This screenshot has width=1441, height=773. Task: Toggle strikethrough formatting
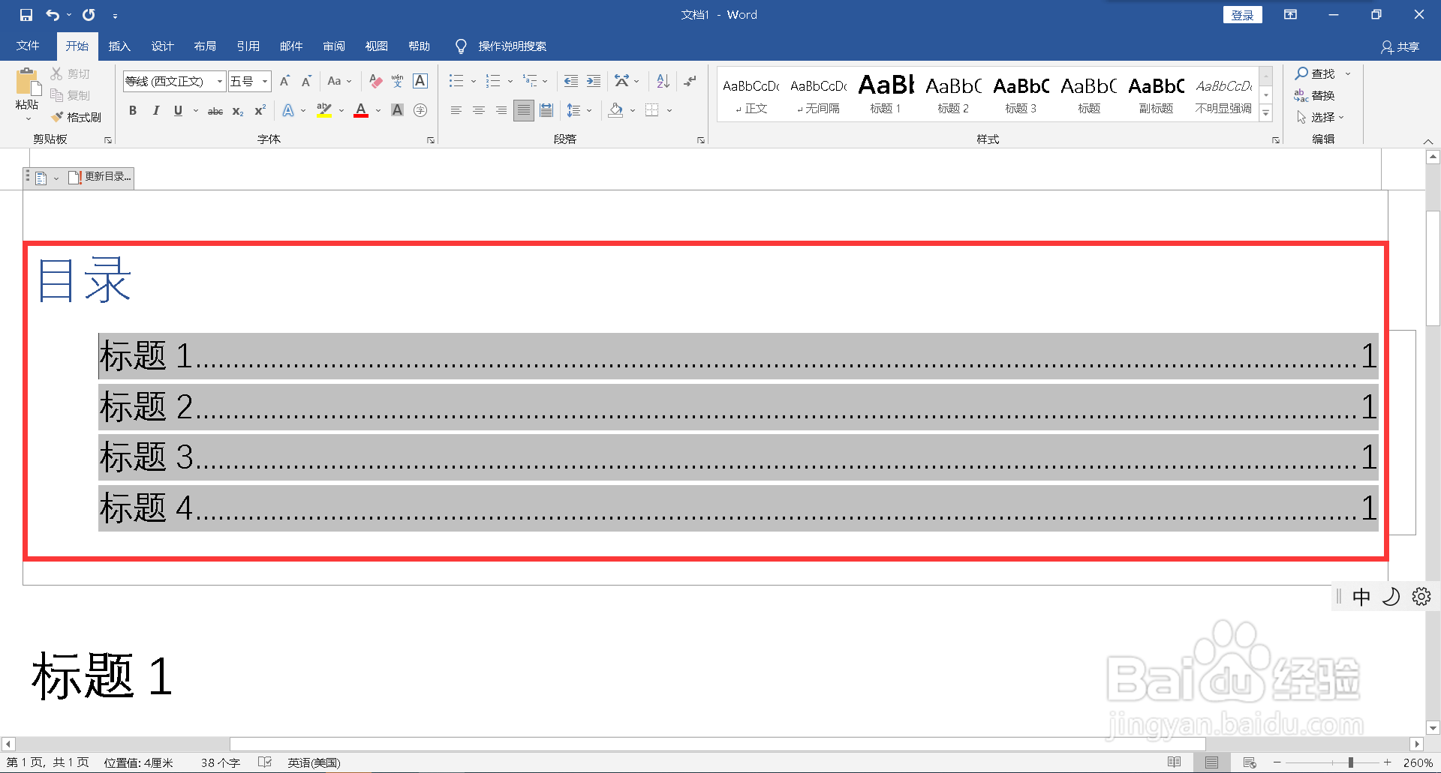215,111
